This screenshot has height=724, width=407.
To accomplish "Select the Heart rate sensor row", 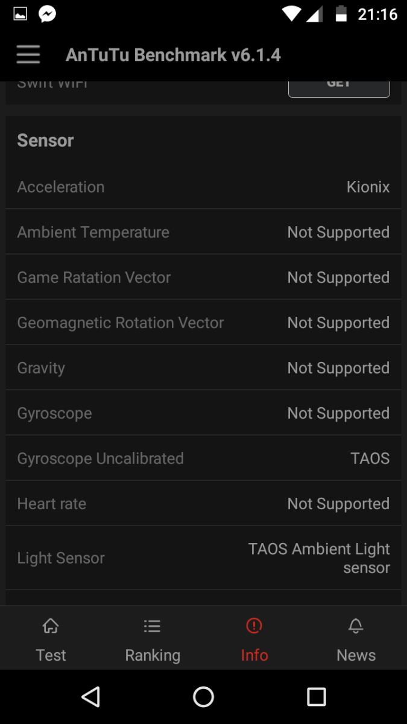I will point(203,504).
